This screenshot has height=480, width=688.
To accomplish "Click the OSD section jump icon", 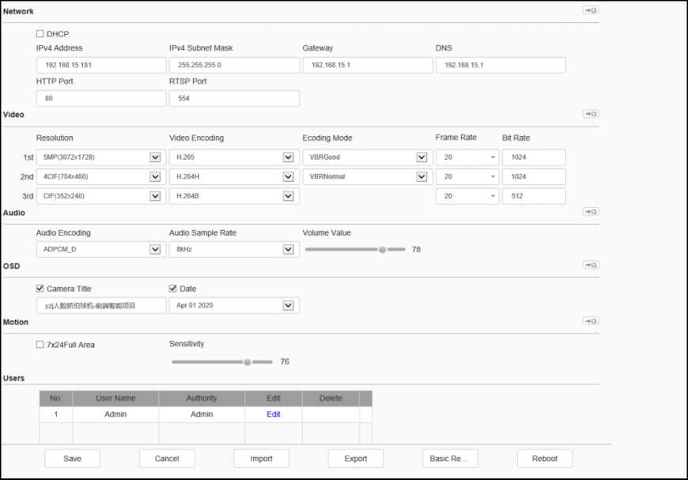I will tap(591, 265).
